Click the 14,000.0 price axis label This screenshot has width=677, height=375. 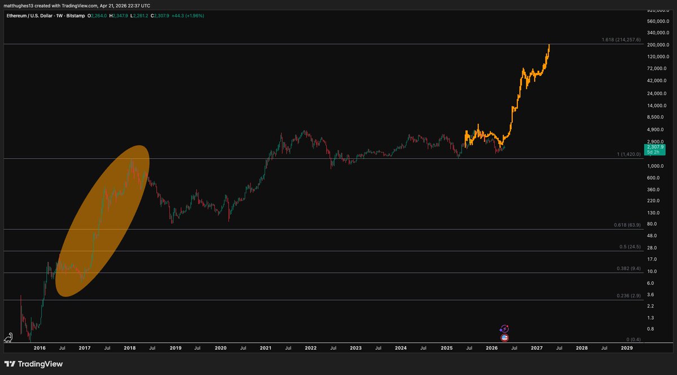click(656, 105)
